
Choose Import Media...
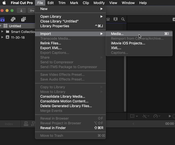139,34
